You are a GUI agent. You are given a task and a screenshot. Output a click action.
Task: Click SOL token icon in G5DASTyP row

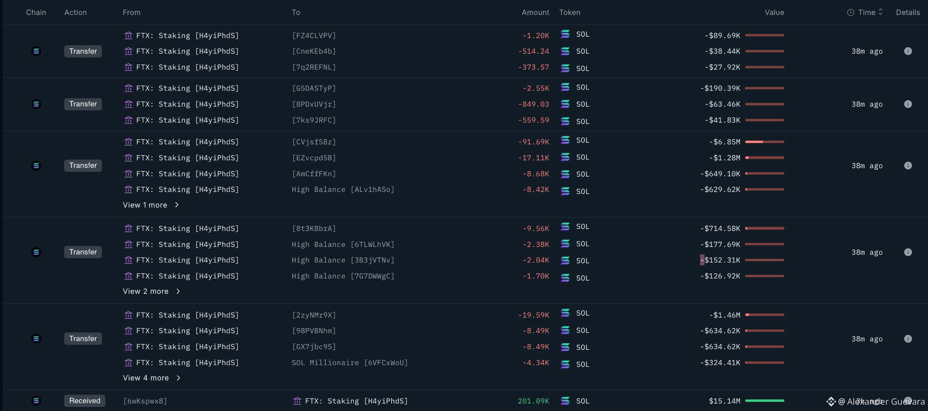565,87
